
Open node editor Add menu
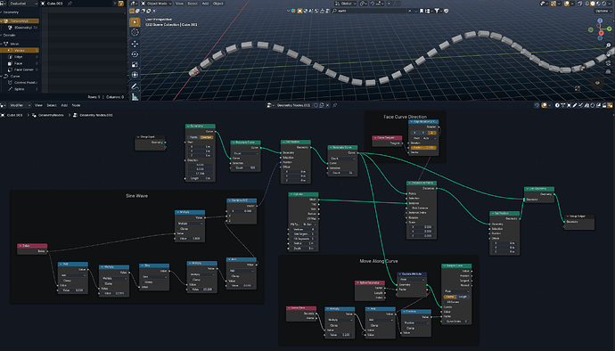[x=64, y=105]
